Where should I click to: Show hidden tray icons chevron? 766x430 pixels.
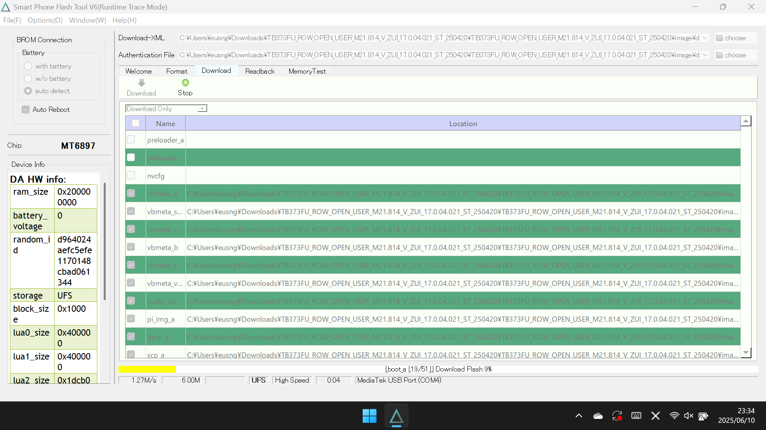click(x=578, y=416)
